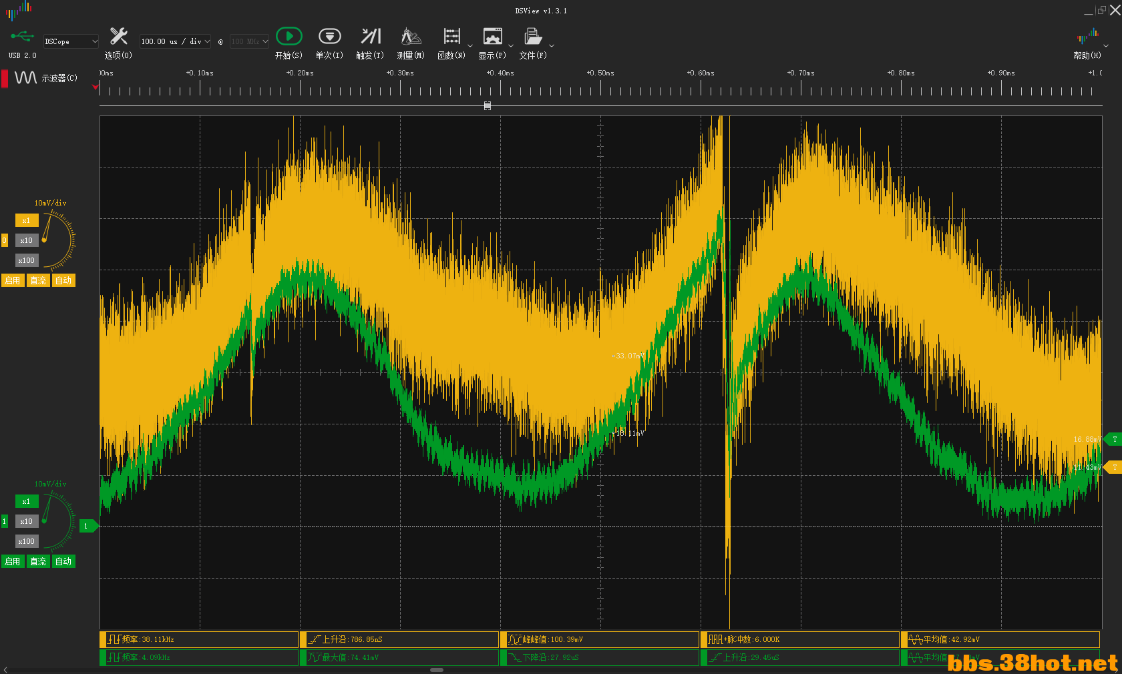Select the green channel 1 zero-level marker
This screenshot has width=1122, height=674.
(88, 526)
